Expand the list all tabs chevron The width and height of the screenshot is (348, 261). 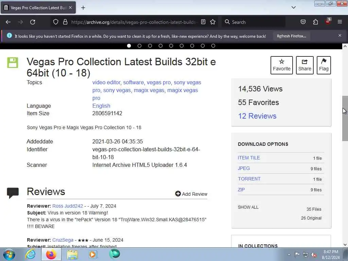(293, 7)
